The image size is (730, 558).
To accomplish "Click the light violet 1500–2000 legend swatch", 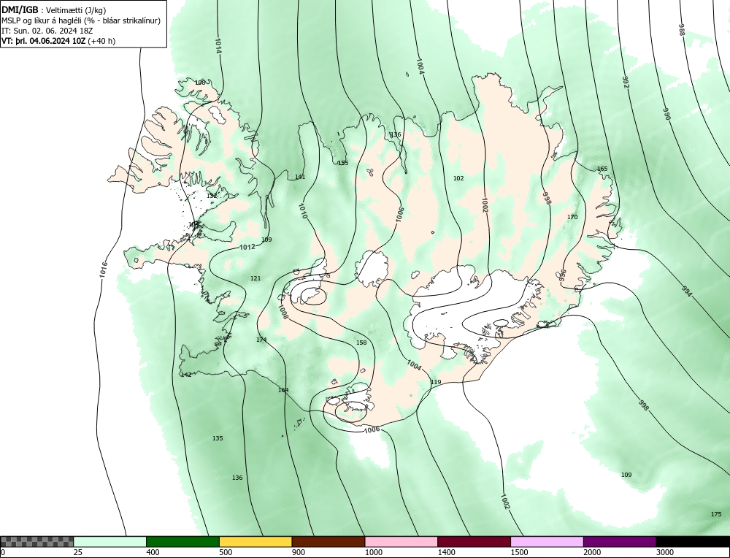I will tap(547, 542).
